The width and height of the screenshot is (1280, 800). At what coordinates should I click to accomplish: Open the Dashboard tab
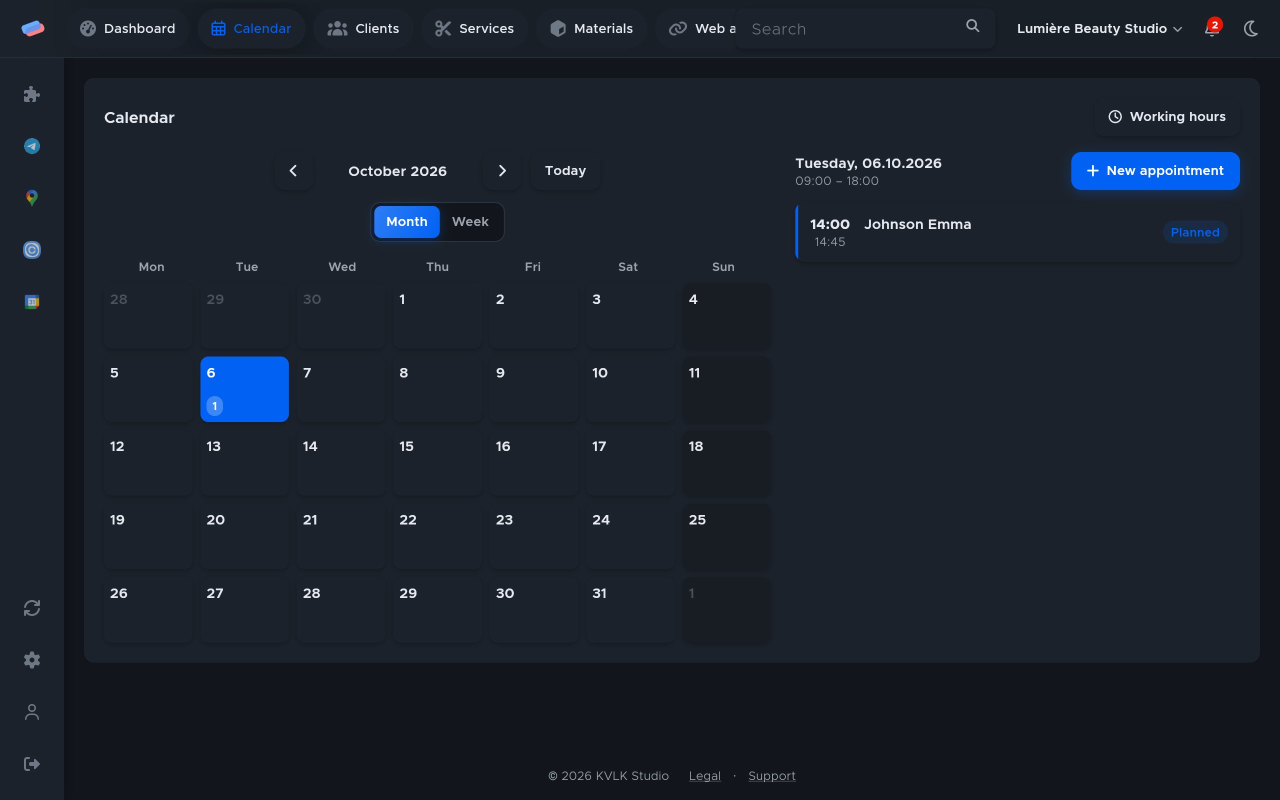[x=127, y=28]
